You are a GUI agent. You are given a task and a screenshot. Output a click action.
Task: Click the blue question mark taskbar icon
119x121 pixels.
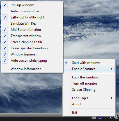(x=100, y=117)
